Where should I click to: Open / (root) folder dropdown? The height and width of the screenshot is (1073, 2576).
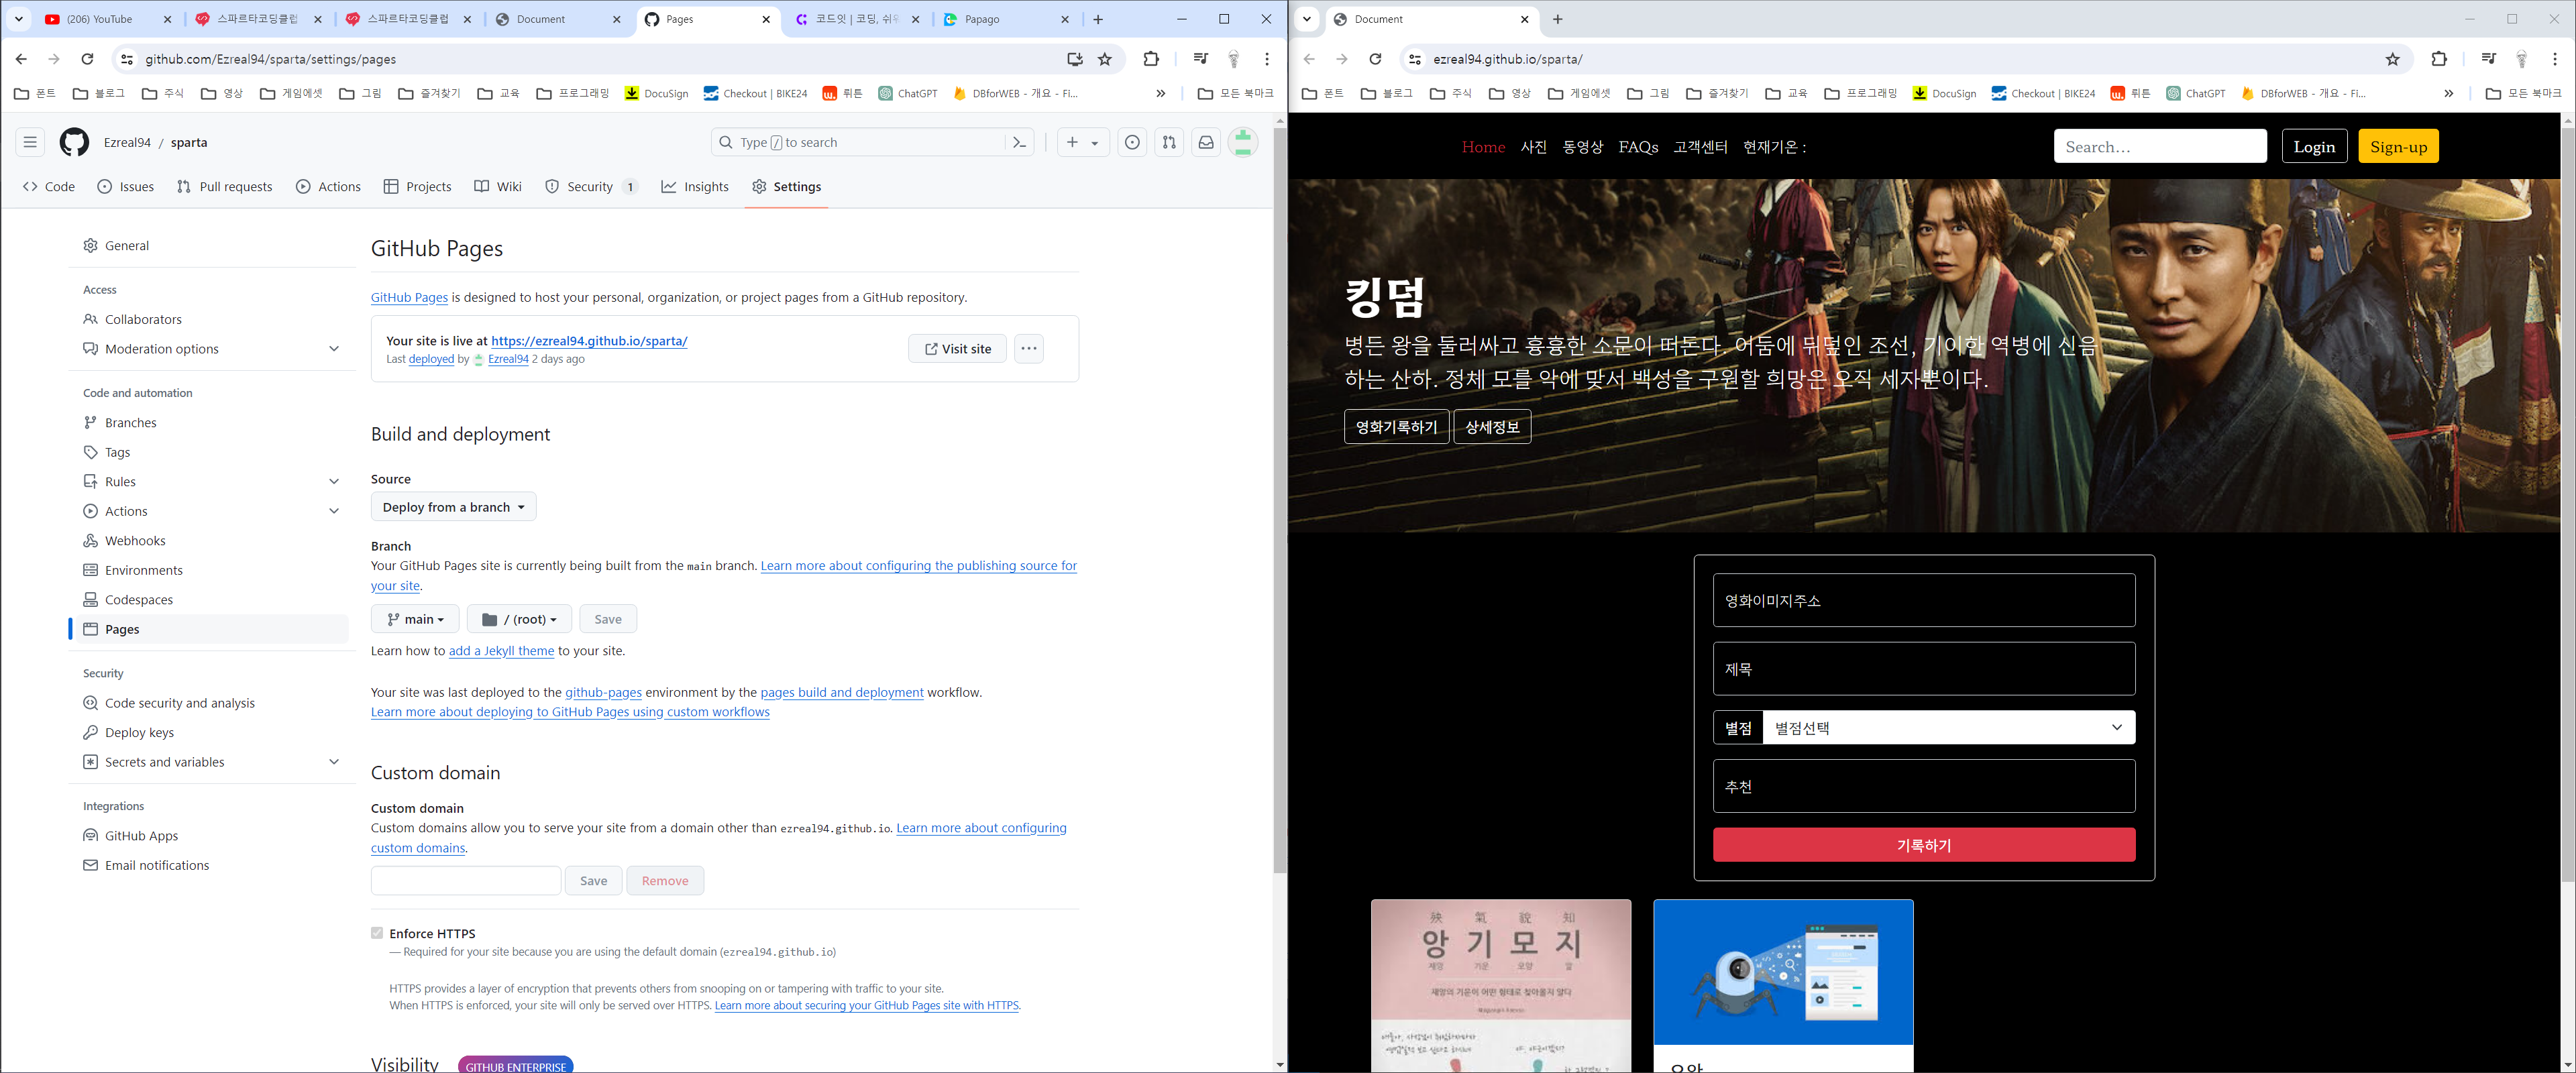click(519, 619)
